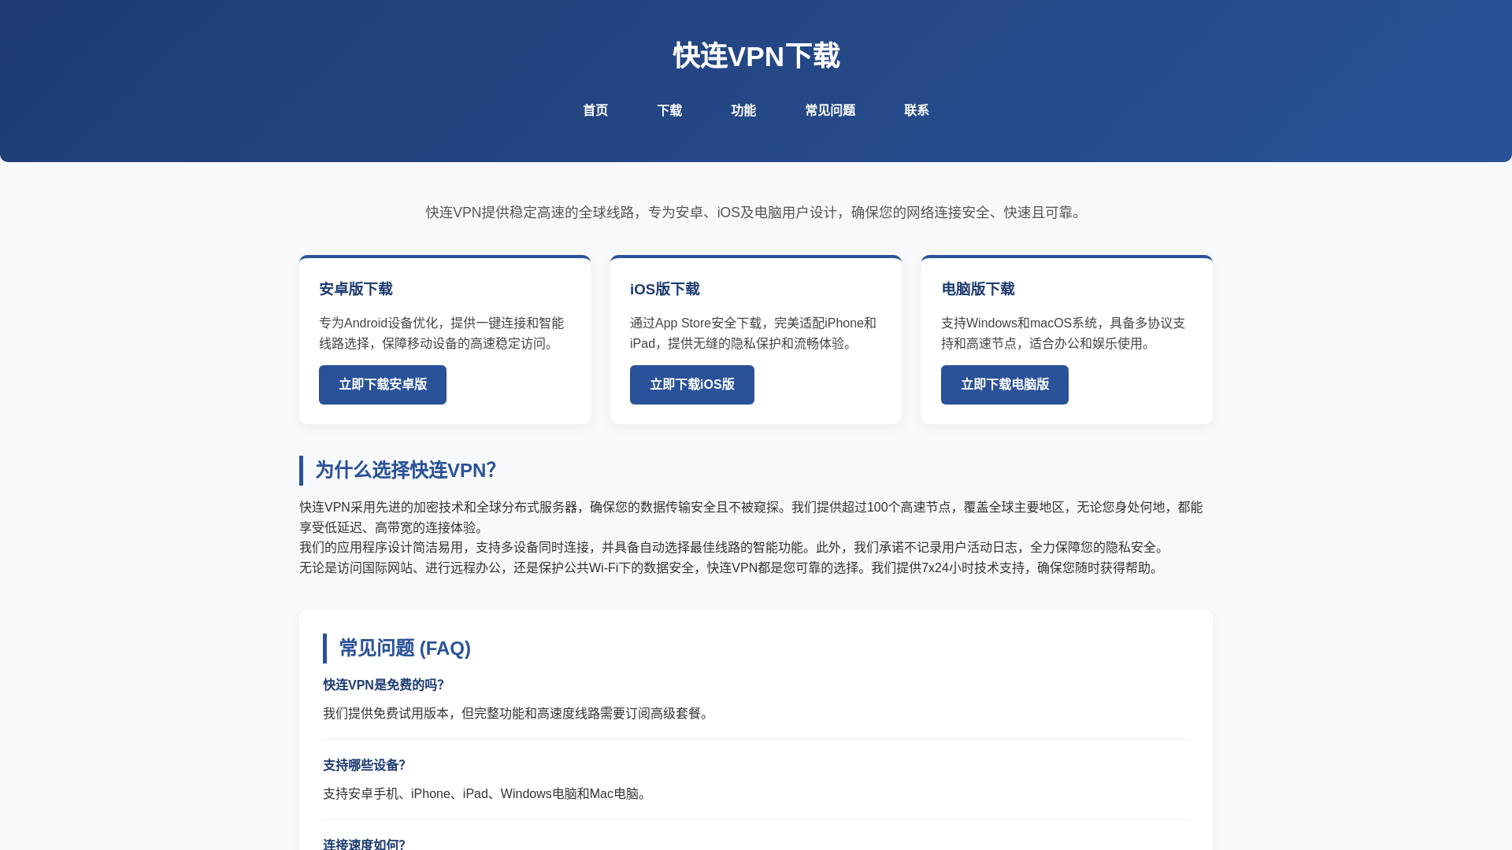The width and height of the screenshot is (1512, 850).
Task: Open 常见问题 in the top navigation
Action: [x=830, y=110]
